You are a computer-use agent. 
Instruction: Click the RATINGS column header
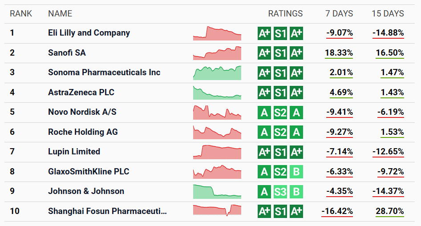coord(285,13)
